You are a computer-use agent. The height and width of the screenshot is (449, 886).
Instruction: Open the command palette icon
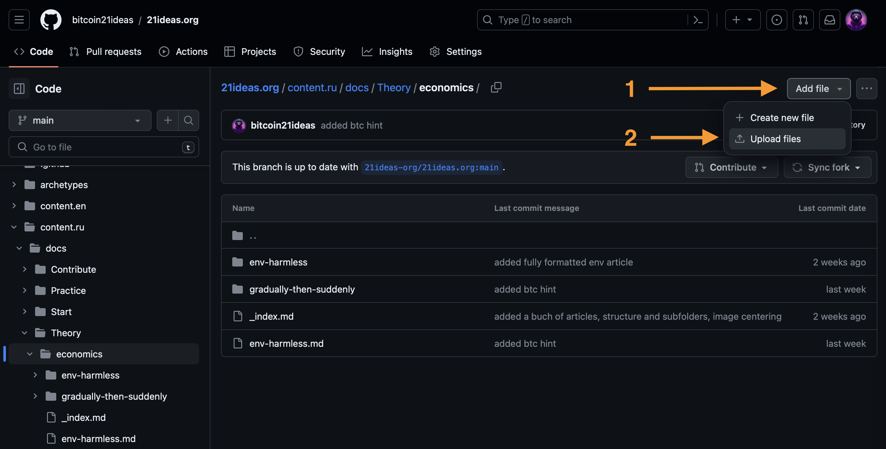(x=698, y=20)
